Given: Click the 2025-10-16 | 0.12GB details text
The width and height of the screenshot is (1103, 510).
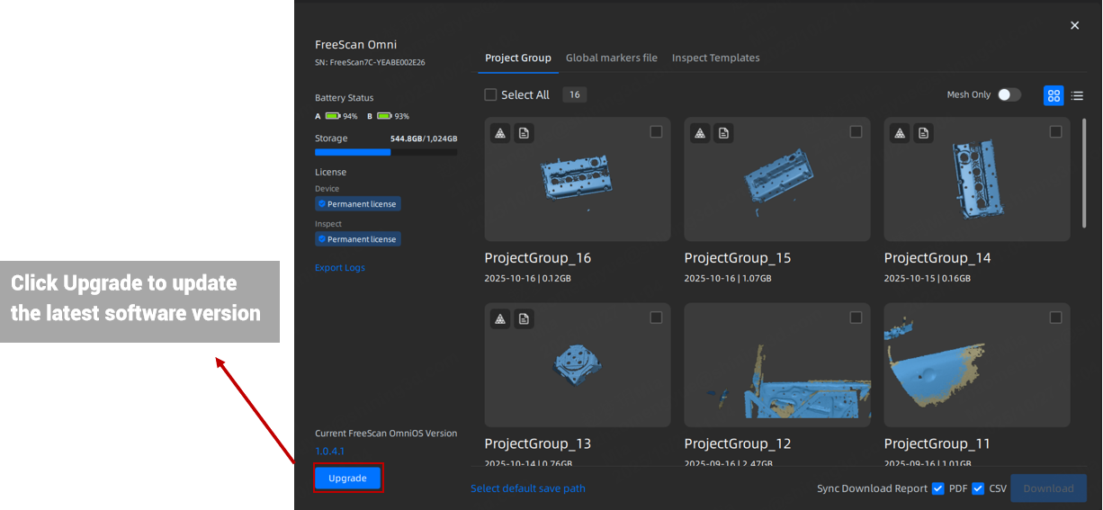Looking at the screenshot, I should [528, 279].
